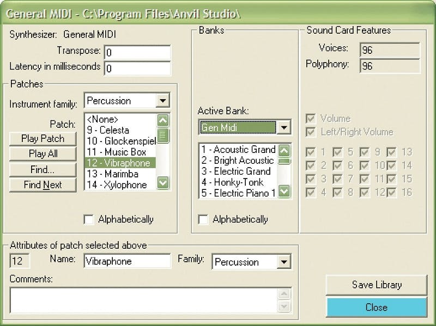Select 12 - Vibraphone patch
436x326 pixels.
tap(120, 163)
